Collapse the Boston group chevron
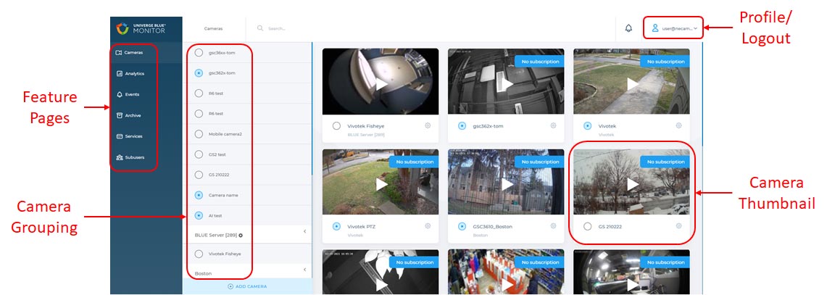Screen dimensions: 827x295 (x=304, y=270)
